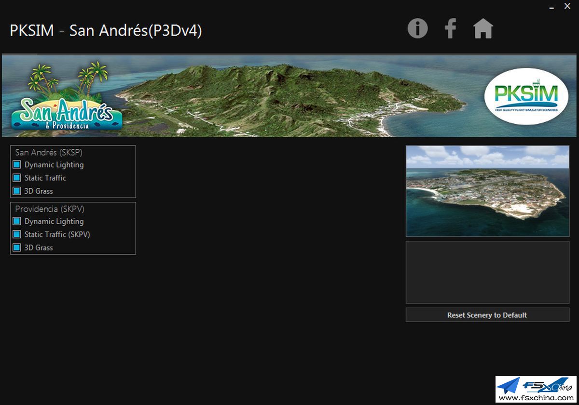Toggle 3D Grass for San Andrés (SKSP)
The image size is (579, 405).
point(17,191)
